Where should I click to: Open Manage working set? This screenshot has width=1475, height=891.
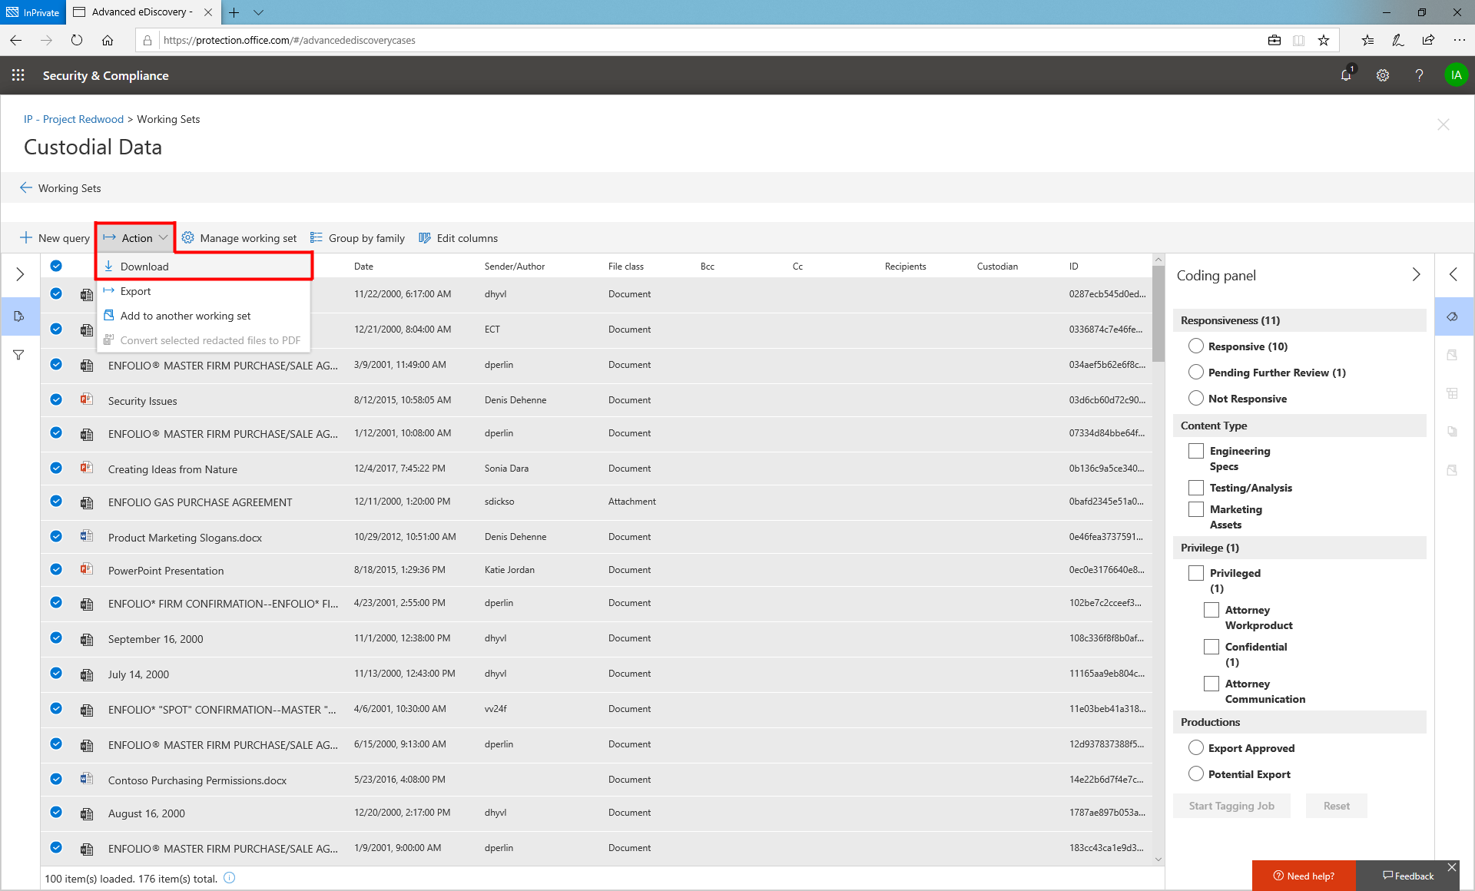tap(239, 238)
